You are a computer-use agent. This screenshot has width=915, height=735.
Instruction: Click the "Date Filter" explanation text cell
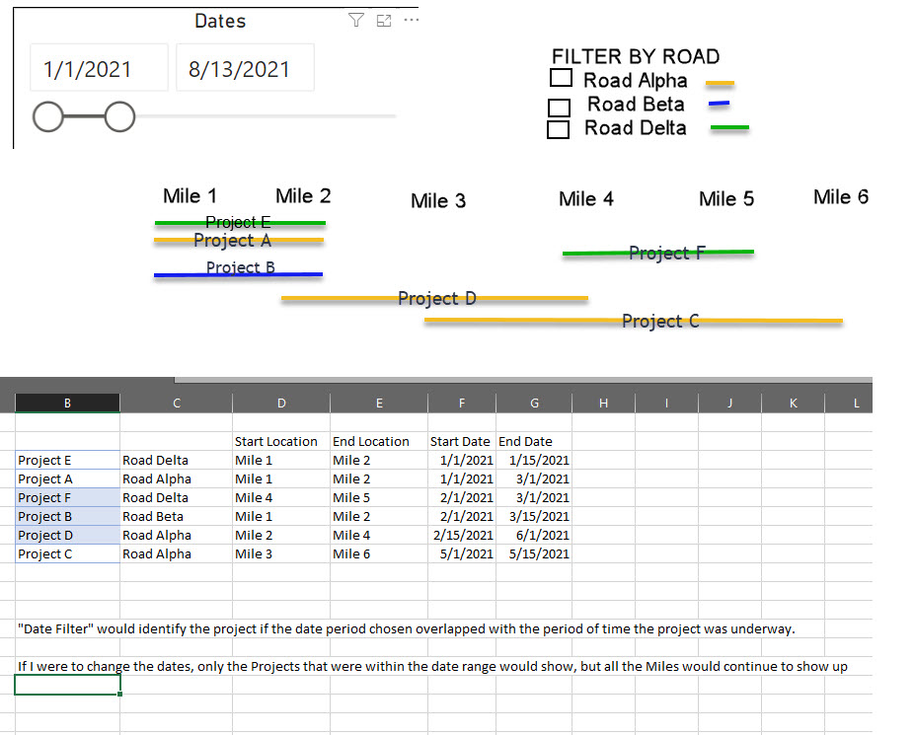pos(406,628)
